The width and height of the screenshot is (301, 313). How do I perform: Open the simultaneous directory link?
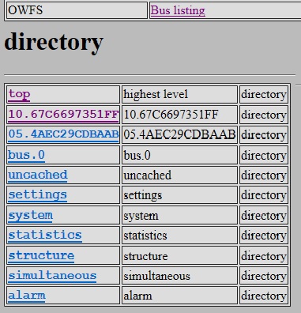point(52,276)
